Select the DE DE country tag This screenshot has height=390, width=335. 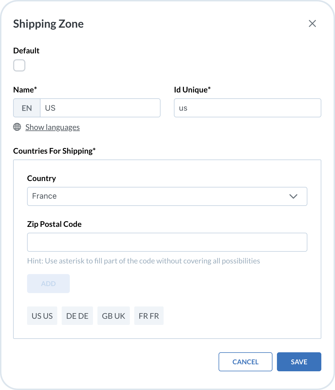(x=77, y=316)
